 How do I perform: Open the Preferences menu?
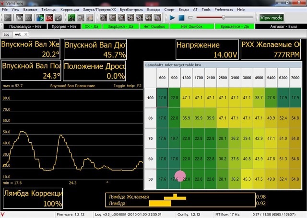[x=224, y=10]
